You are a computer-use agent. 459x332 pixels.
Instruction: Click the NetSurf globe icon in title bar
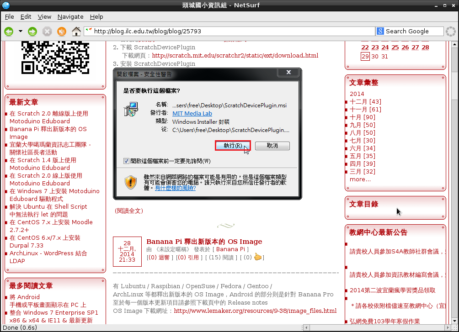point(5,5)
